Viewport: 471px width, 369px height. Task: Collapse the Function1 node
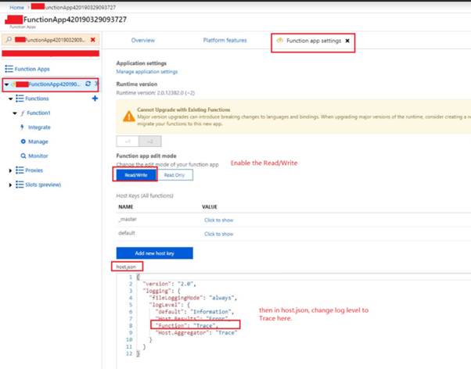15,113
